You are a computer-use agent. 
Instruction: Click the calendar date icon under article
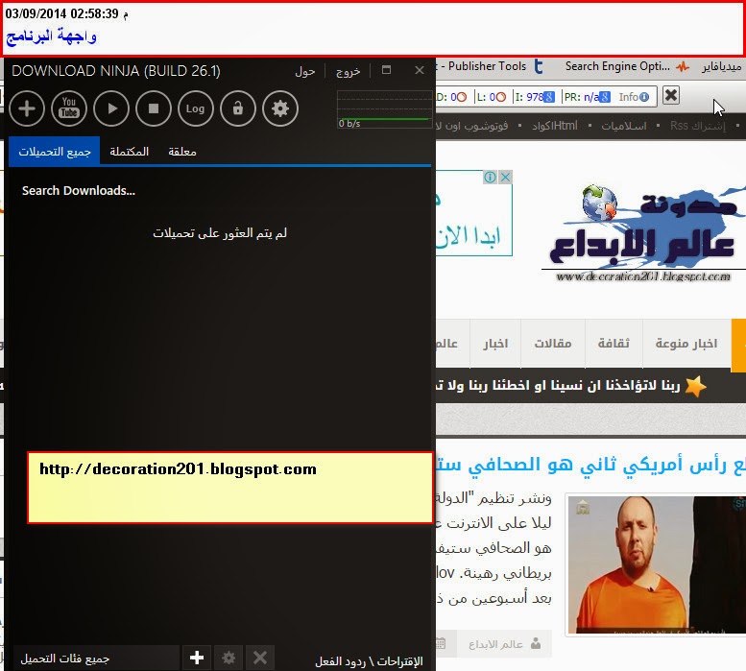click(441, 643)
